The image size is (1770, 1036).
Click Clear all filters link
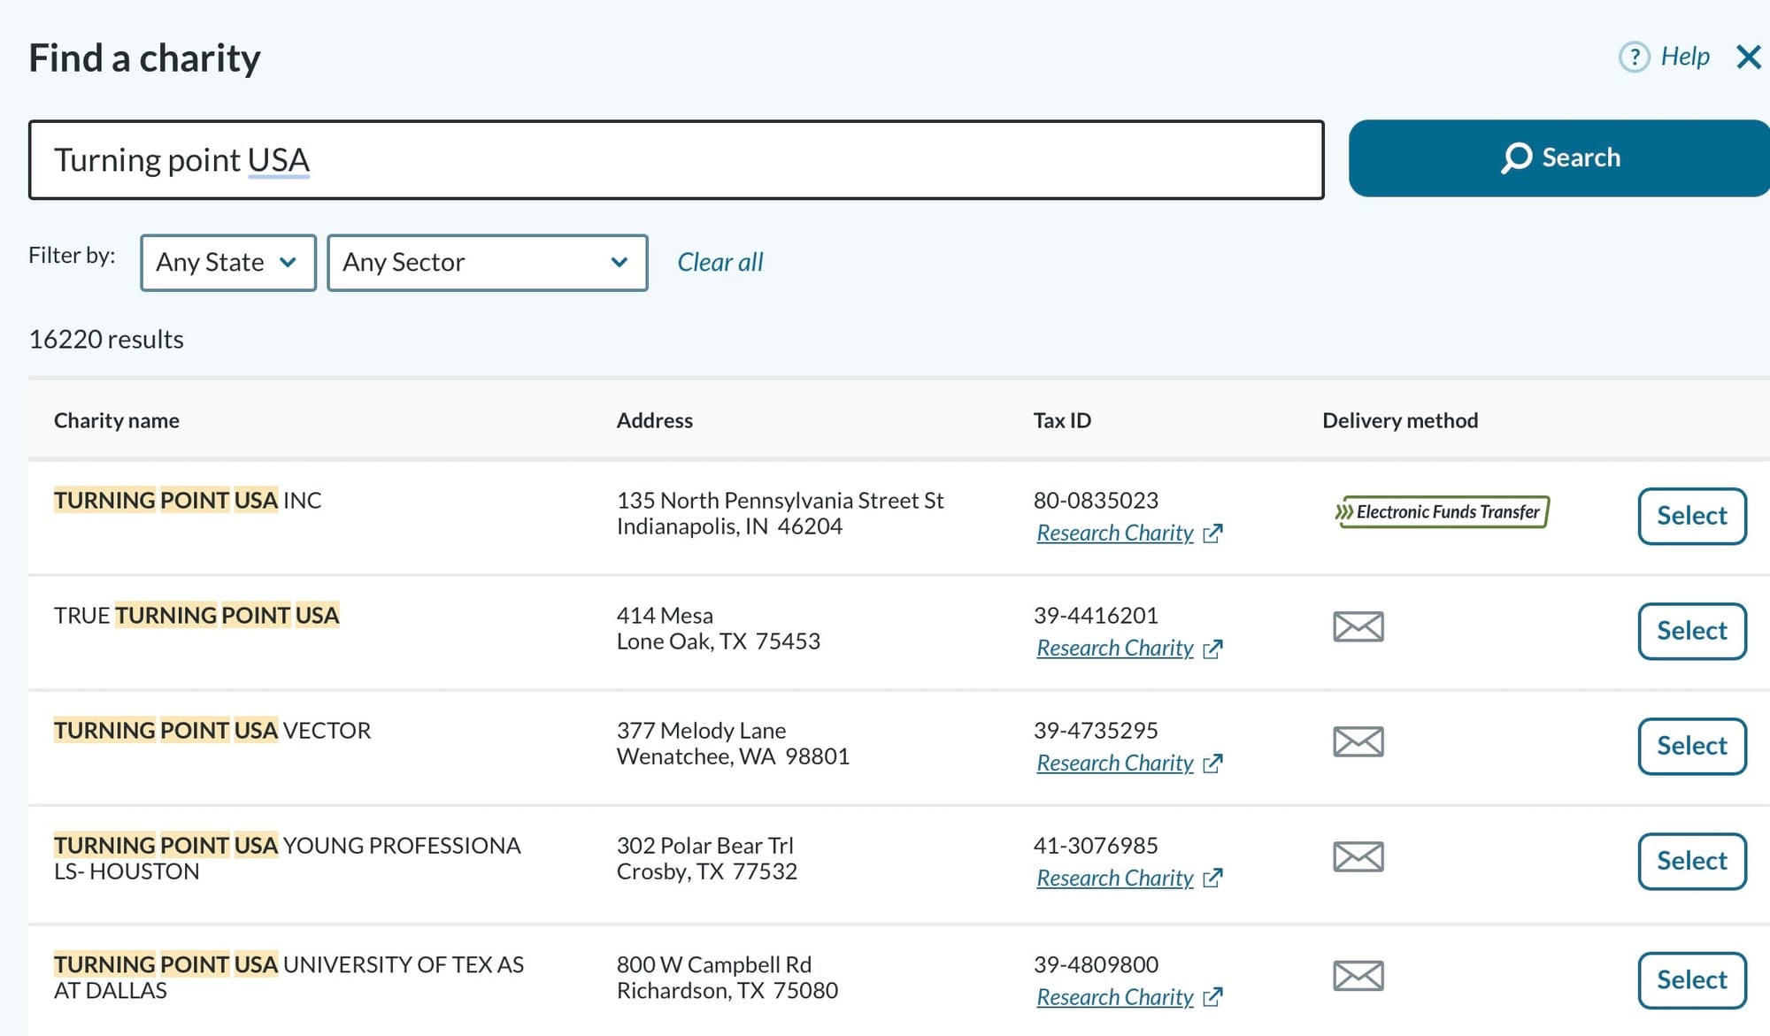coord(720,263)
